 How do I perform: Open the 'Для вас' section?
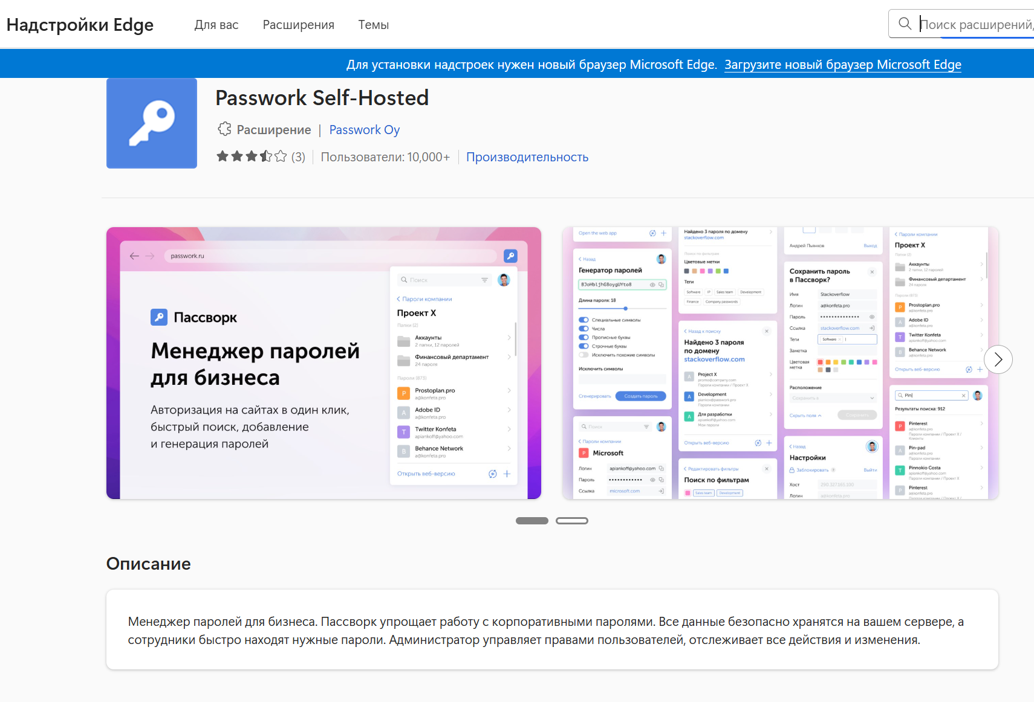(216, 25)
